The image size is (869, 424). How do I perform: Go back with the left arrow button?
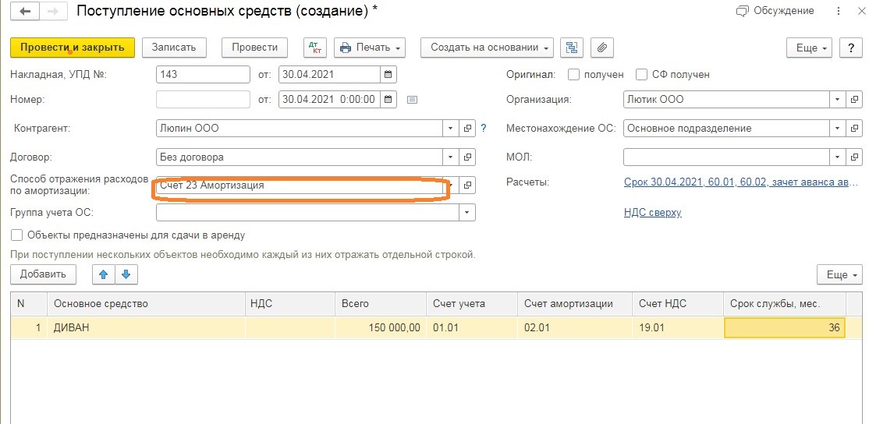pyautogui.click(x=25, y=12)
